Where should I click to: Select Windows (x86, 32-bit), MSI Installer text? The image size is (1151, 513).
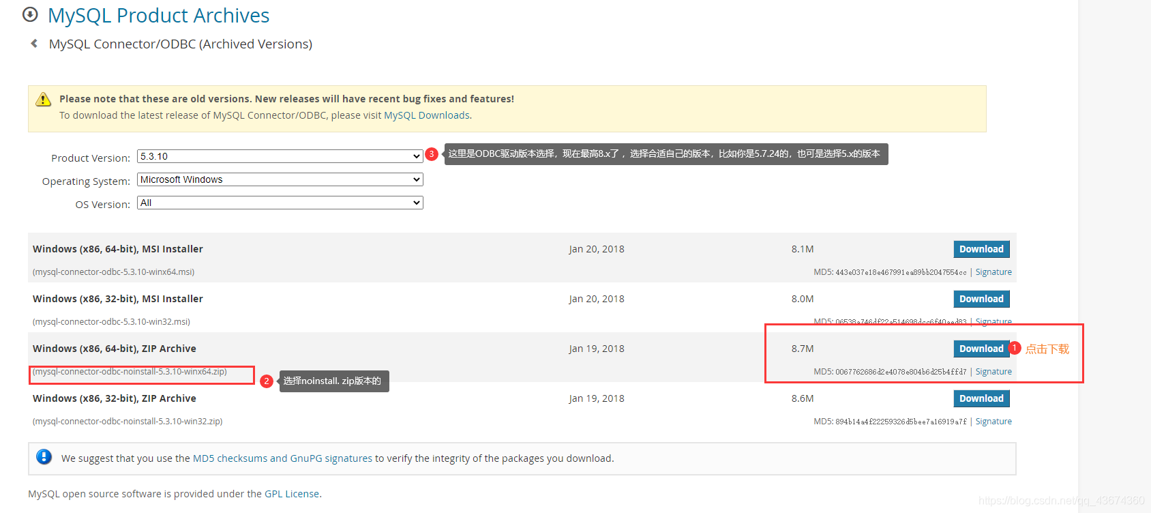tap(118, 299)
